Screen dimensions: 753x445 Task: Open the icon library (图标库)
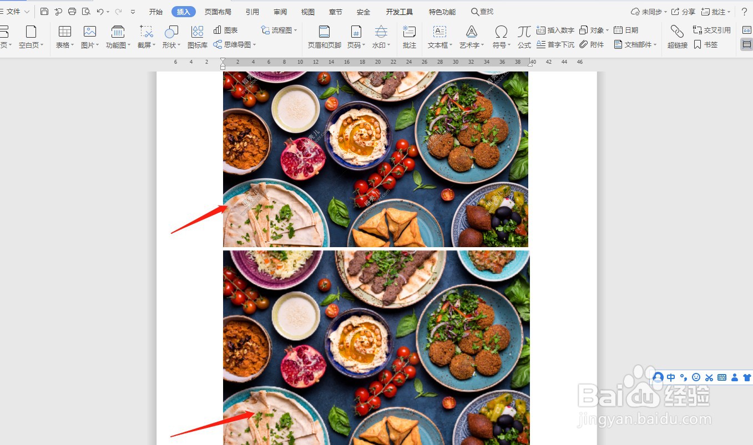point(198,37)
